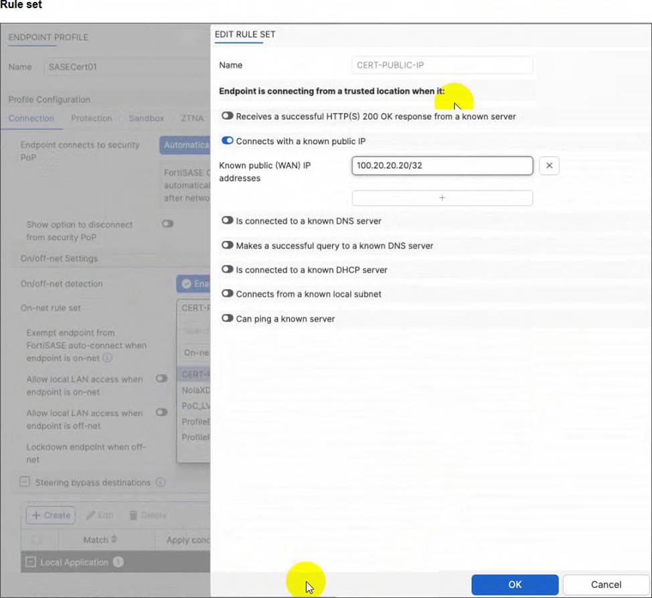Click info icon beside Steering bypass destinations
The height and width of the screenshot is (598, 652).
(161, 482)
